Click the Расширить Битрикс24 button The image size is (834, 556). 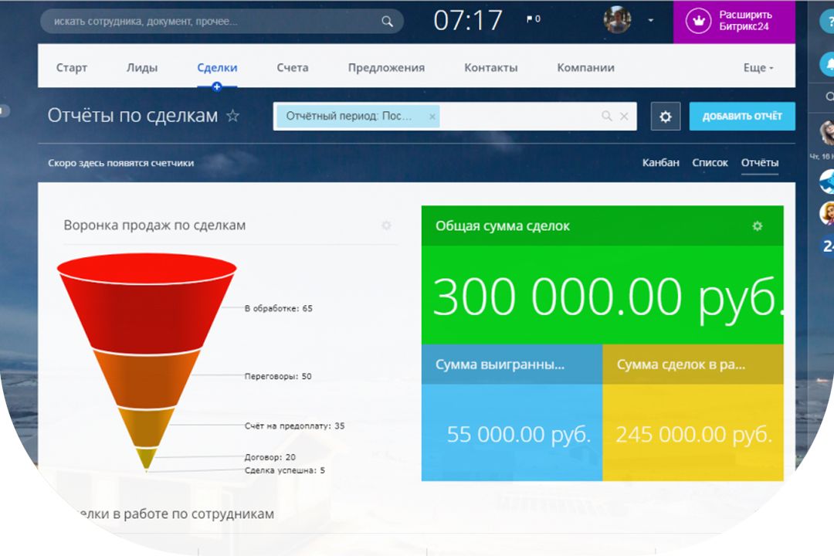734,21
